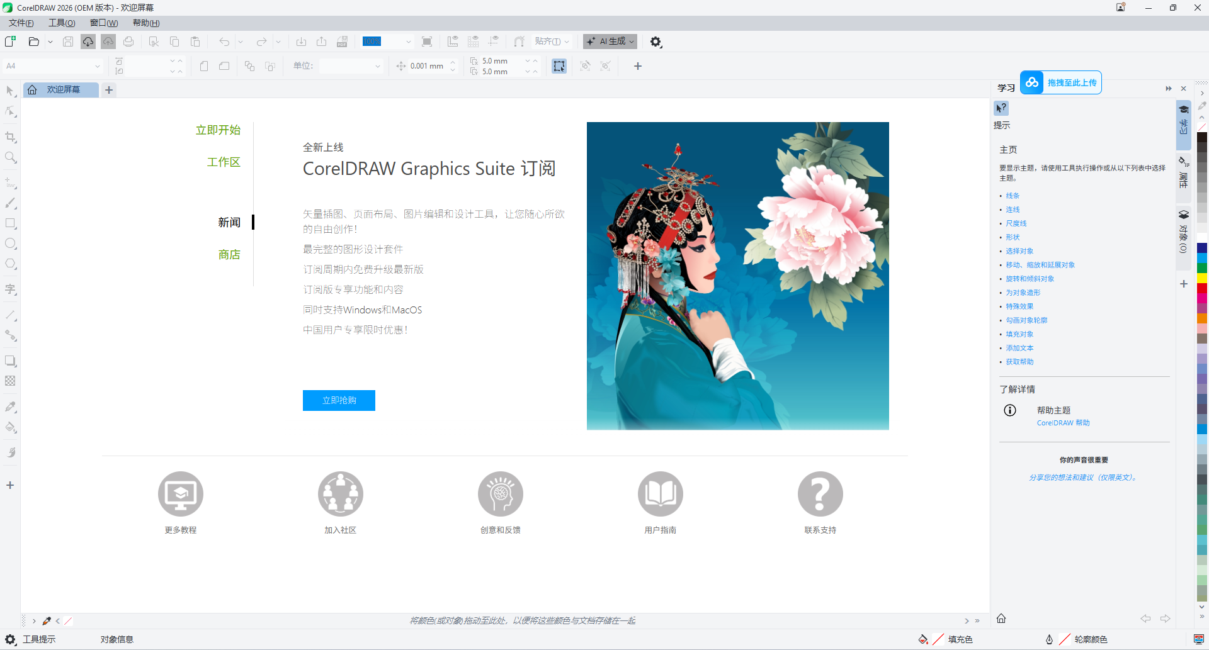Open the 工具 menu
The width and height of the screenshot is (1209, 650).
pos(62,23)
